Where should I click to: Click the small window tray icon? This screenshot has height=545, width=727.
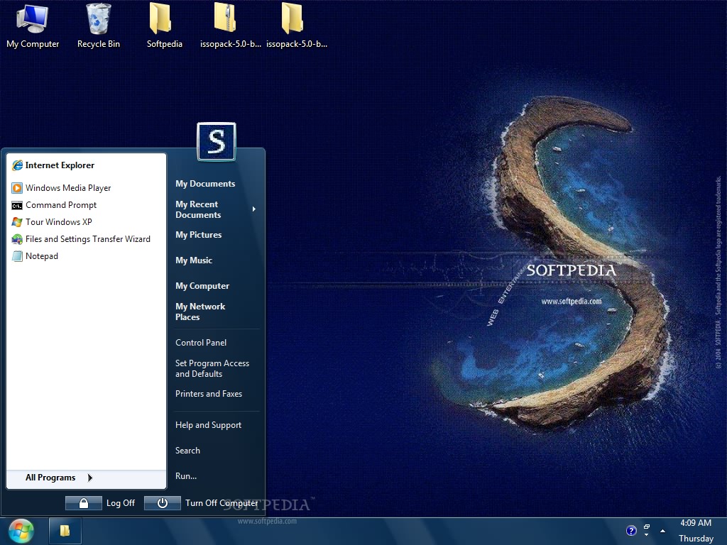(x=647, y=527)
